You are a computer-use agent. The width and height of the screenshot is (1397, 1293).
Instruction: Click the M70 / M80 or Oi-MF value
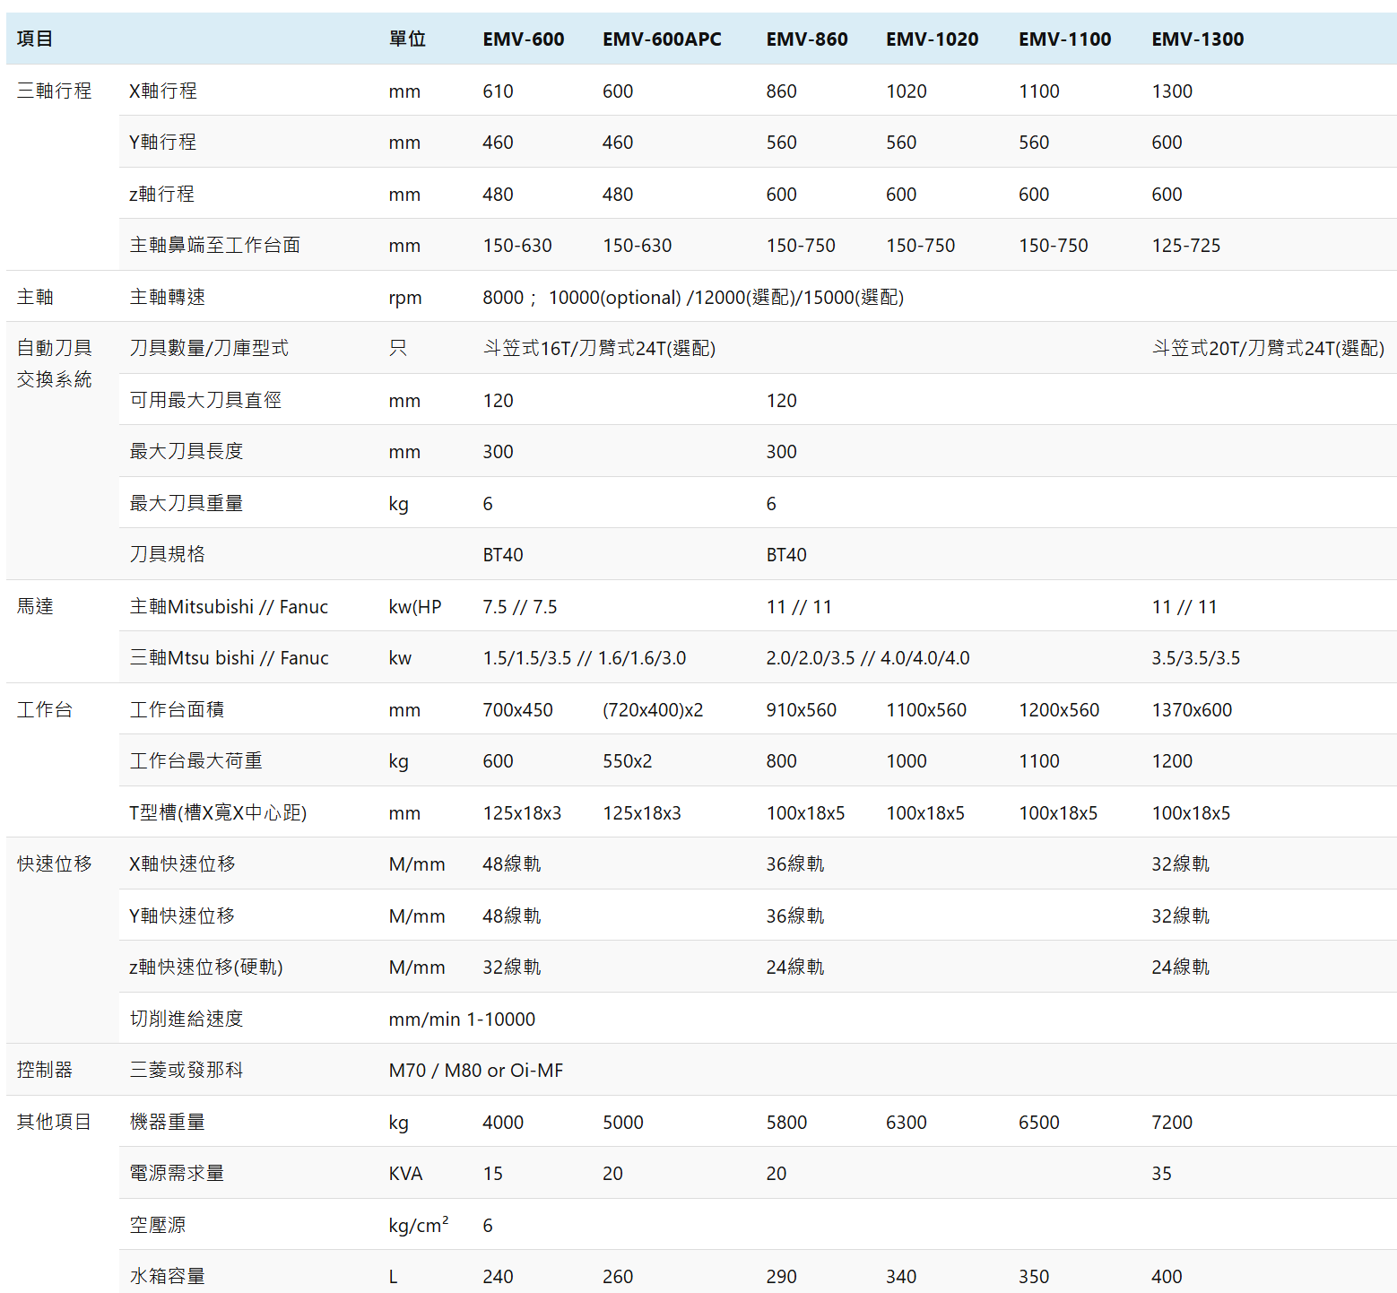pyautogui.click(x=476, y=1070)
